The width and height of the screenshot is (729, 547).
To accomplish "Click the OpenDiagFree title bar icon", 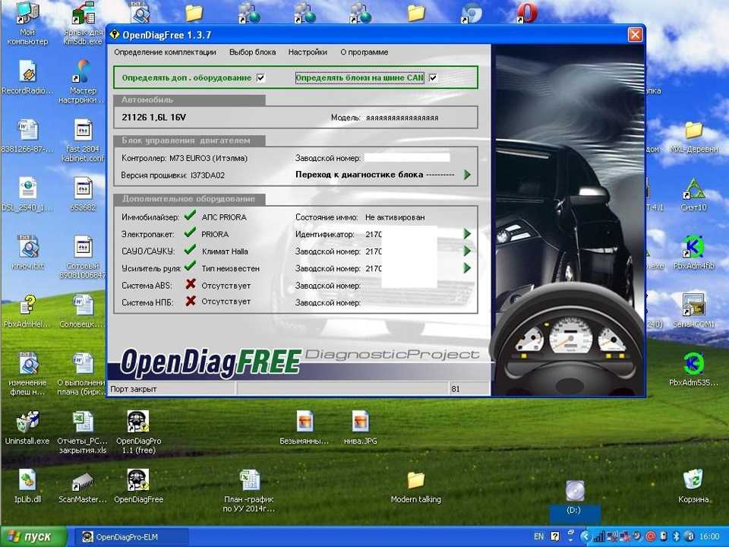I will click(115, 35).
